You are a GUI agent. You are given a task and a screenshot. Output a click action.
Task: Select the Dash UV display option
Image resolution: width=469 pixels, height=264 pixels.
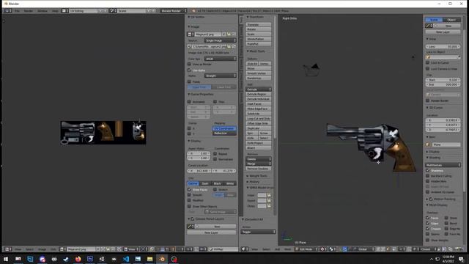point(205,183)
